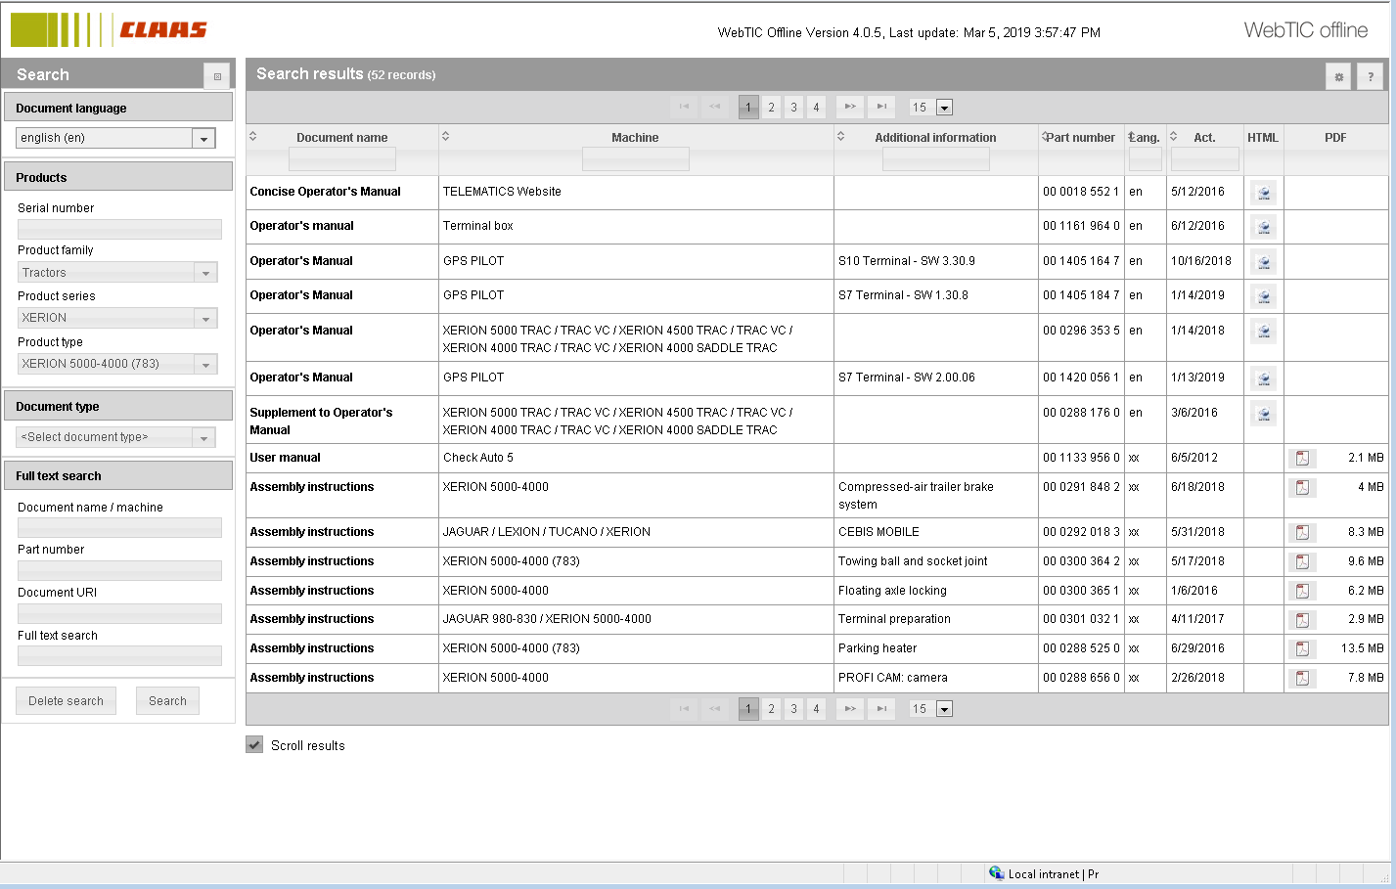Go to next page in top paginator
The height and width of the screenshot is (889, 1396).
[x=850, y=107]
